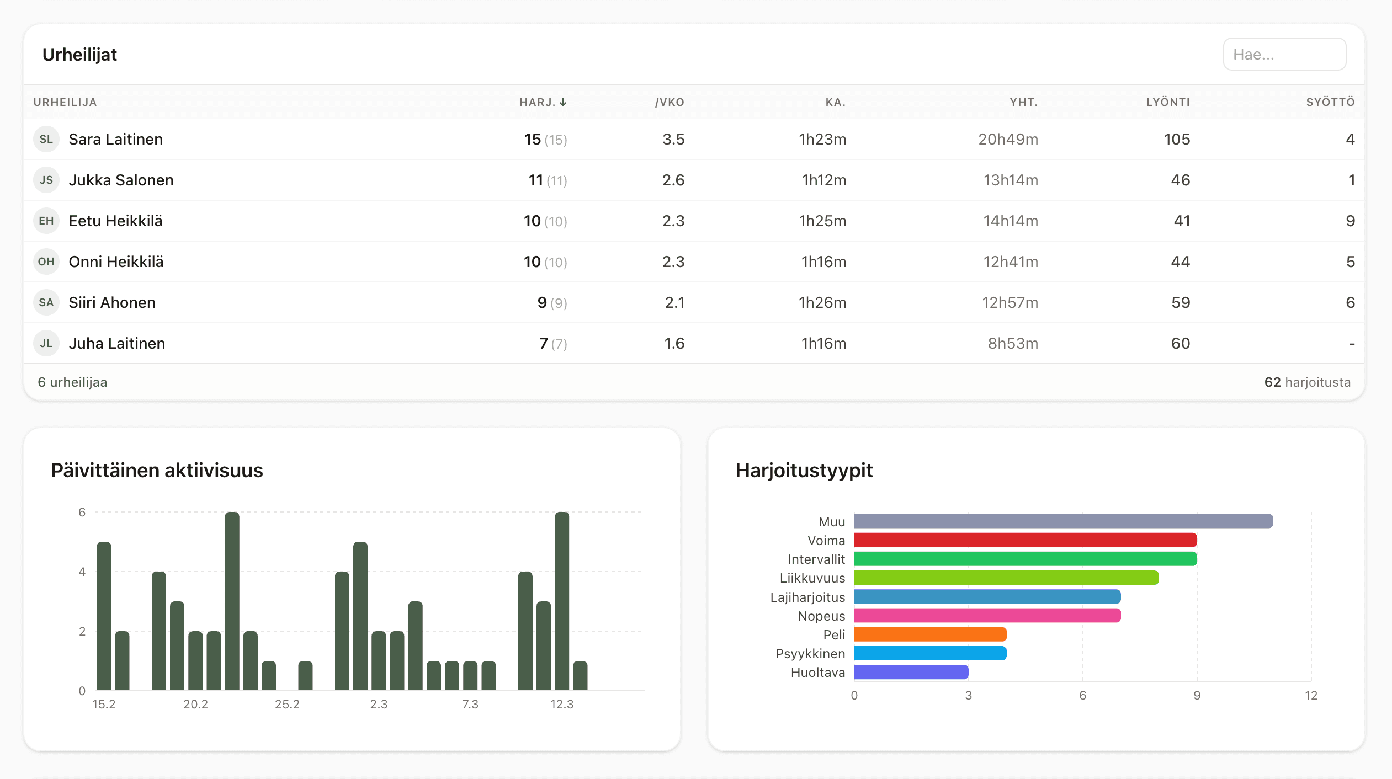Sort the table by YHT. column
The image size is (1392, 779).
[x=1024, y=102]
